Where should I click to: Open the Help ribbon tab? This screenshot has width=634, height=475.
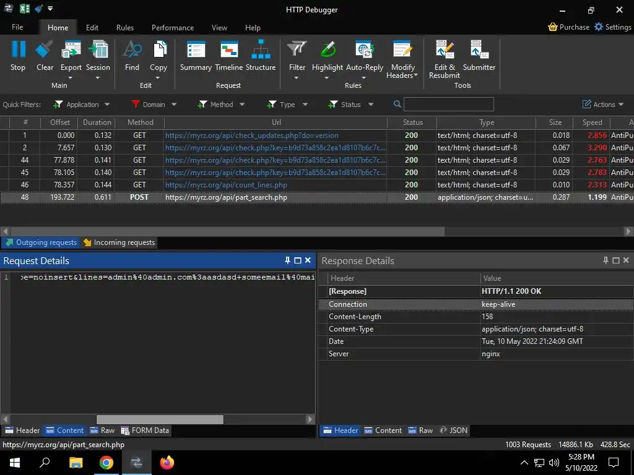(253, 27)
